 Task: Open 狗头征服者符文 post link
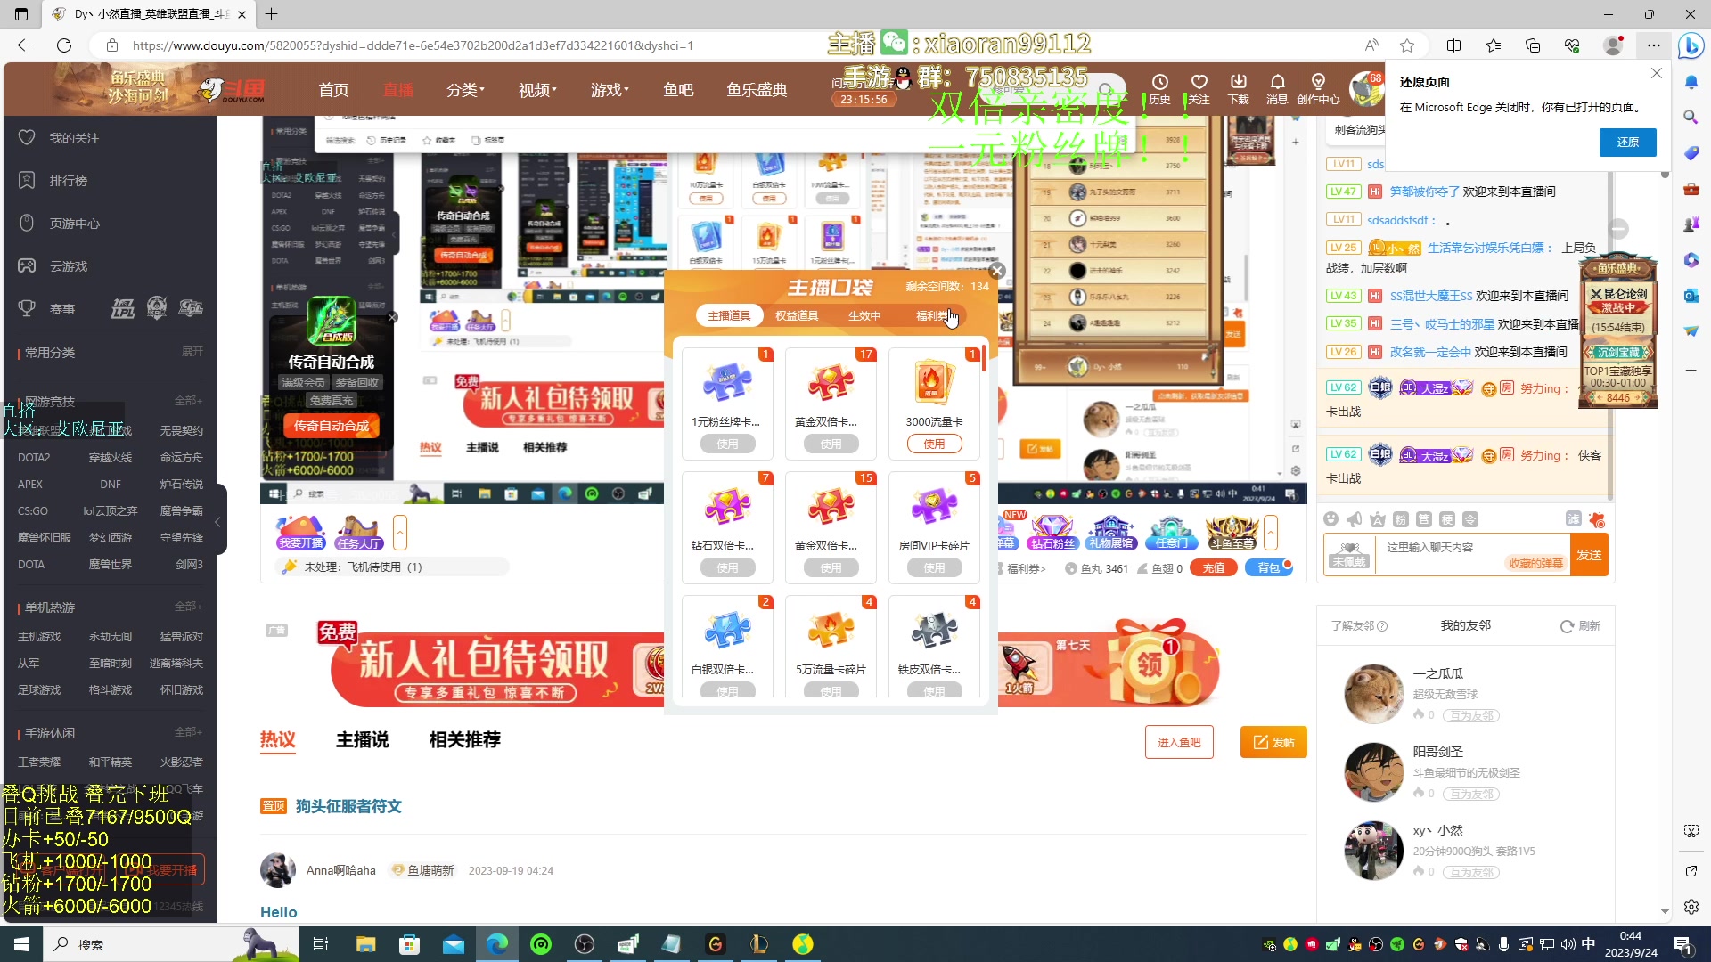click(348, 806)
